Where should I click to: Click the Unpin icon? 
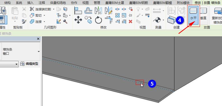pos(130,9)
